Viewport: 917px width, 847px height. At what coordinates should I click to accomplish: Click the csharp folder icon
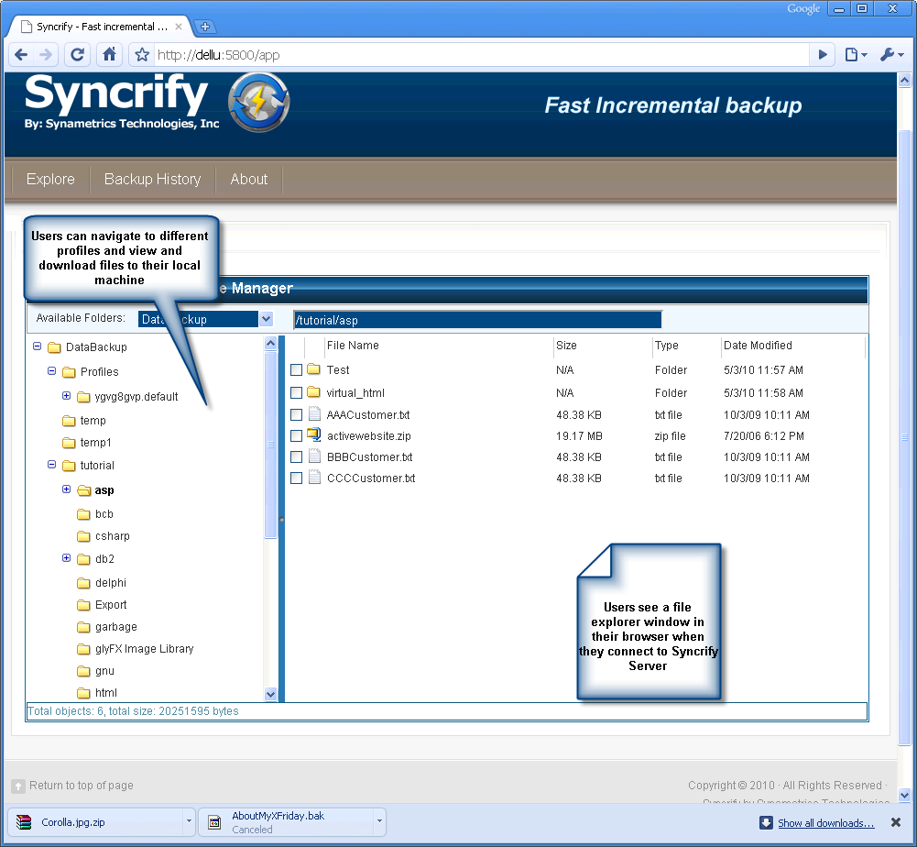click(83, 537)
